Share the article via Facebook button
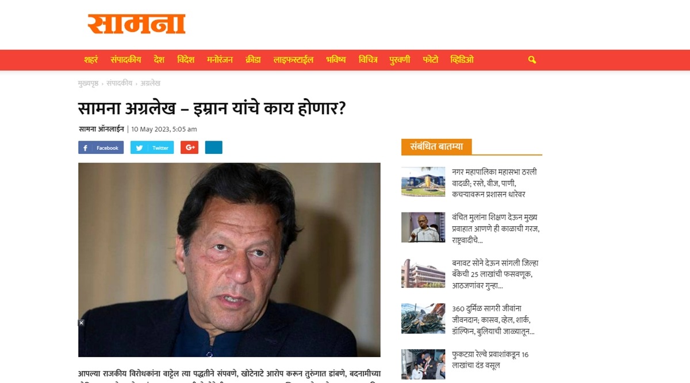The image size is (690, 383). click(101, 148)
